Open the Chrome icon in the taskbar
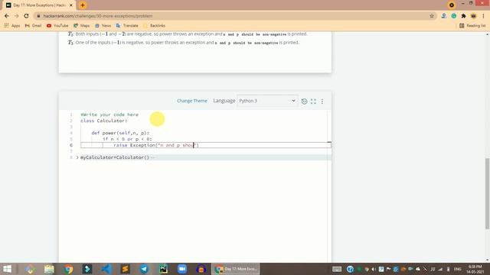 68,269
